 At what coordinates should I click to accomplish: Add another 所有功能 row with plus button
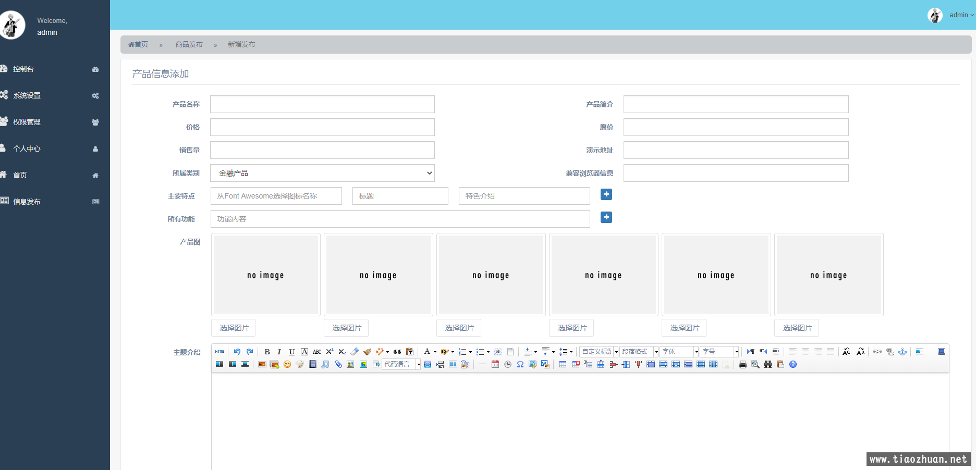[606, 217]
